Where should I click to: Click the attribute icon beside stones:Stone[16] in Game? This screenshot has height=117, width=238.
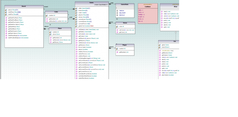point(76,17)
